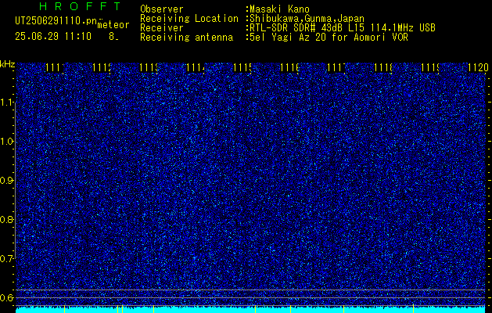Viewport: 492px width, 313px height.
Task: Click the 0.8 frequency axis label
Action: point(7,219)
